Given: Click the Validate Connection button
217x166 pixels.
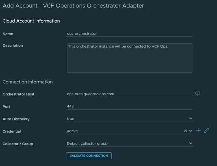Looking at the screenshot, I should (x=89, y=156).
